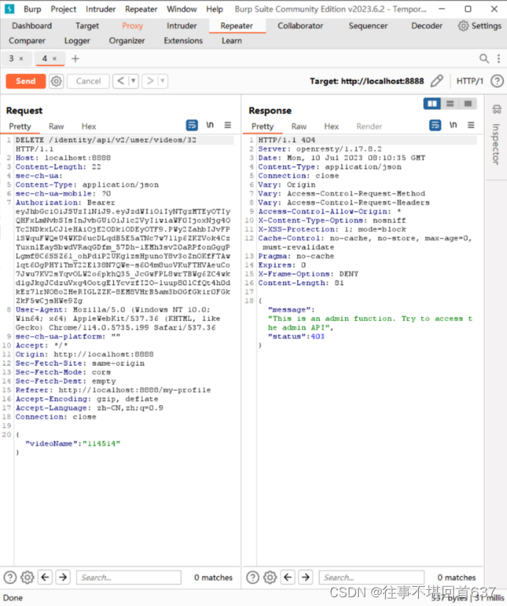This screenshot has height=606, width=507.
Task: Click the Send button
Action: [x=26, y=81]
